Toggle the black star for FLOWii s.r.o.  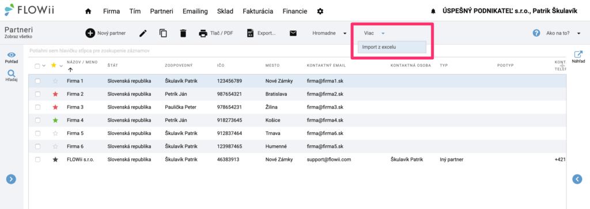(x=56, y=160)
